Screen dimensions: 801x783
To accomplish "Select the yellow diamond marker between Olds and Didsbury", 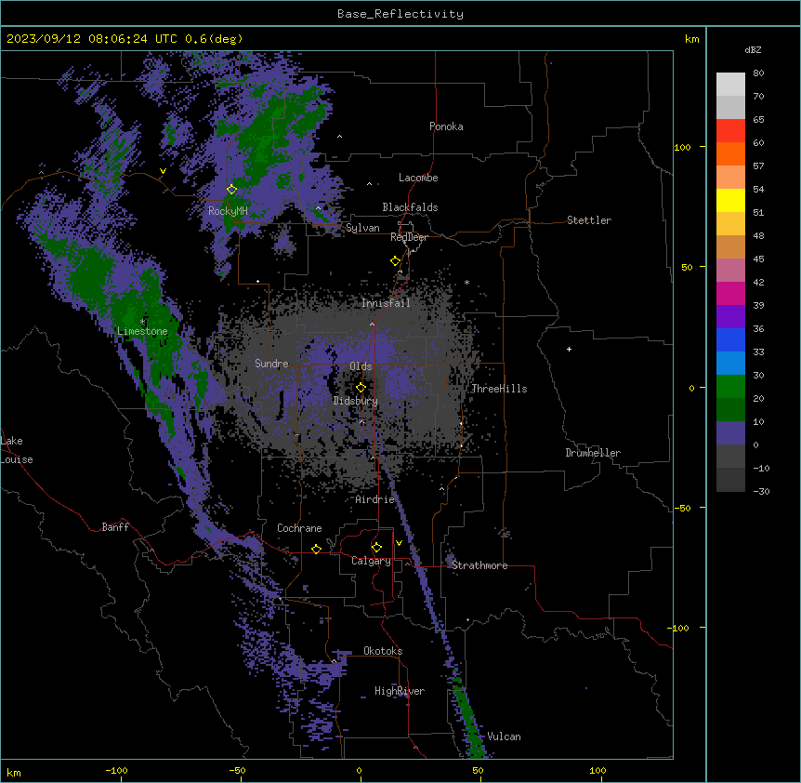I will point(361,388).
